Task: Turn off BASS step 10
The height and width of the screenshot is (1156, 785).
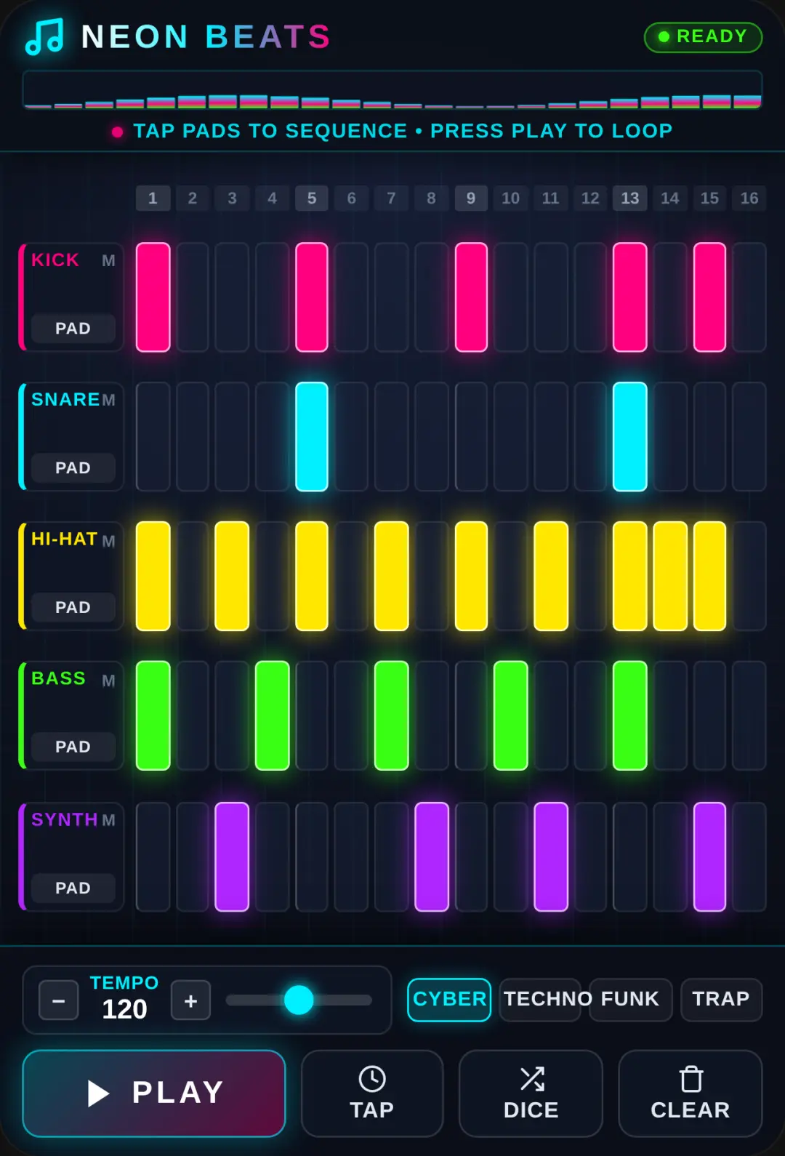Action: click(511, 715)
